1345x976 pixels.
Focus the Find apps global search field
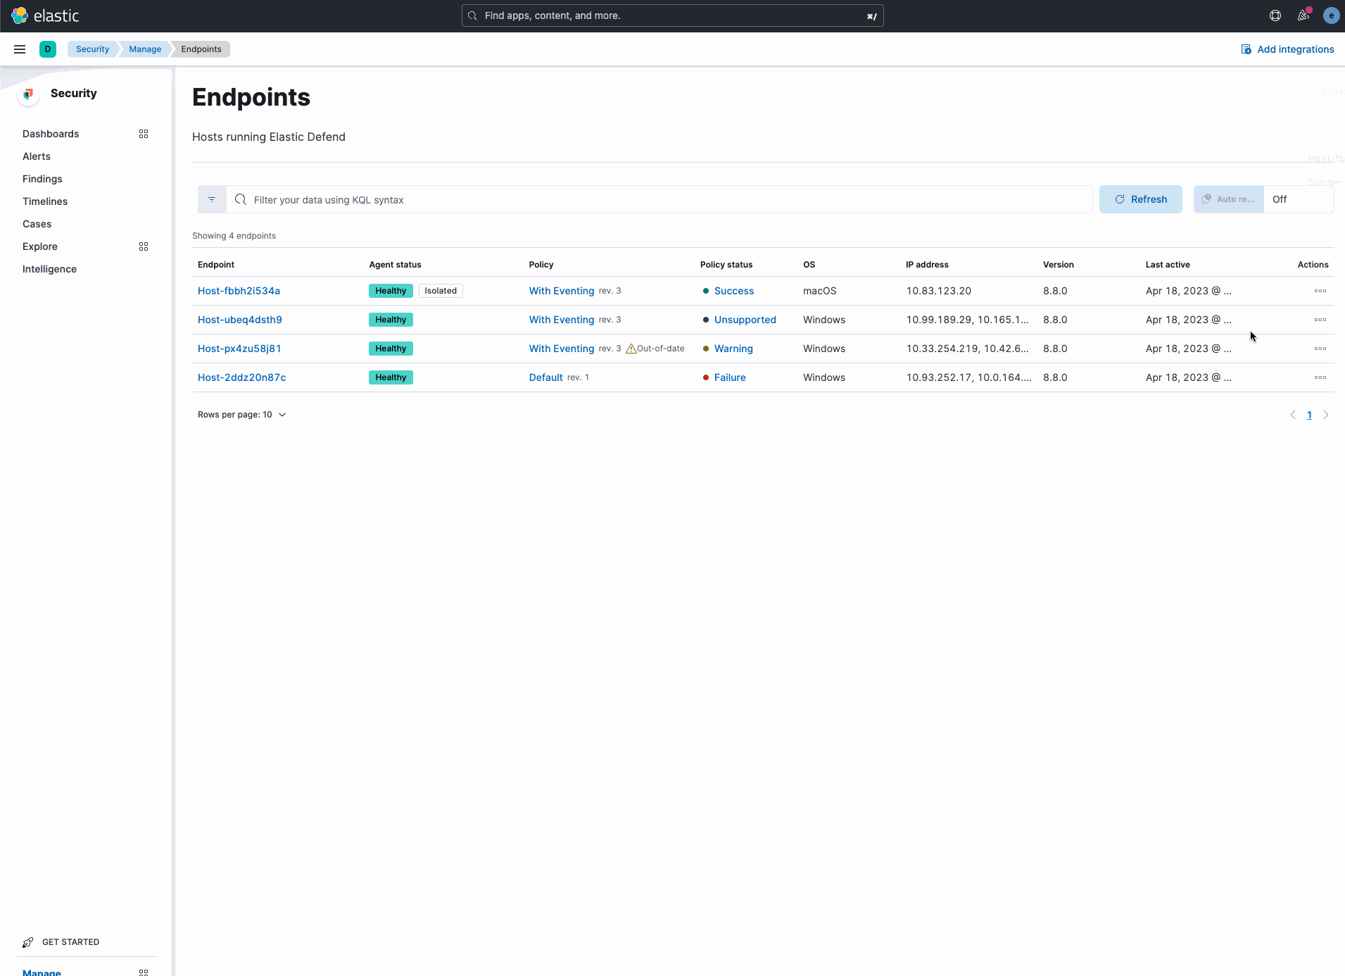[x=672, y=15]
